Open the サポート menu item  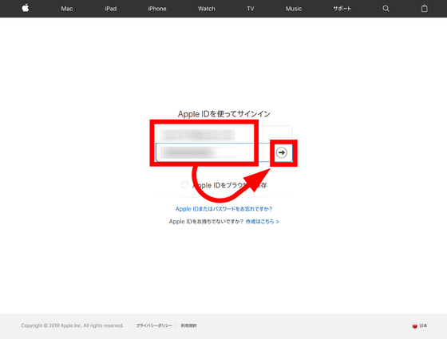[342, 9]
